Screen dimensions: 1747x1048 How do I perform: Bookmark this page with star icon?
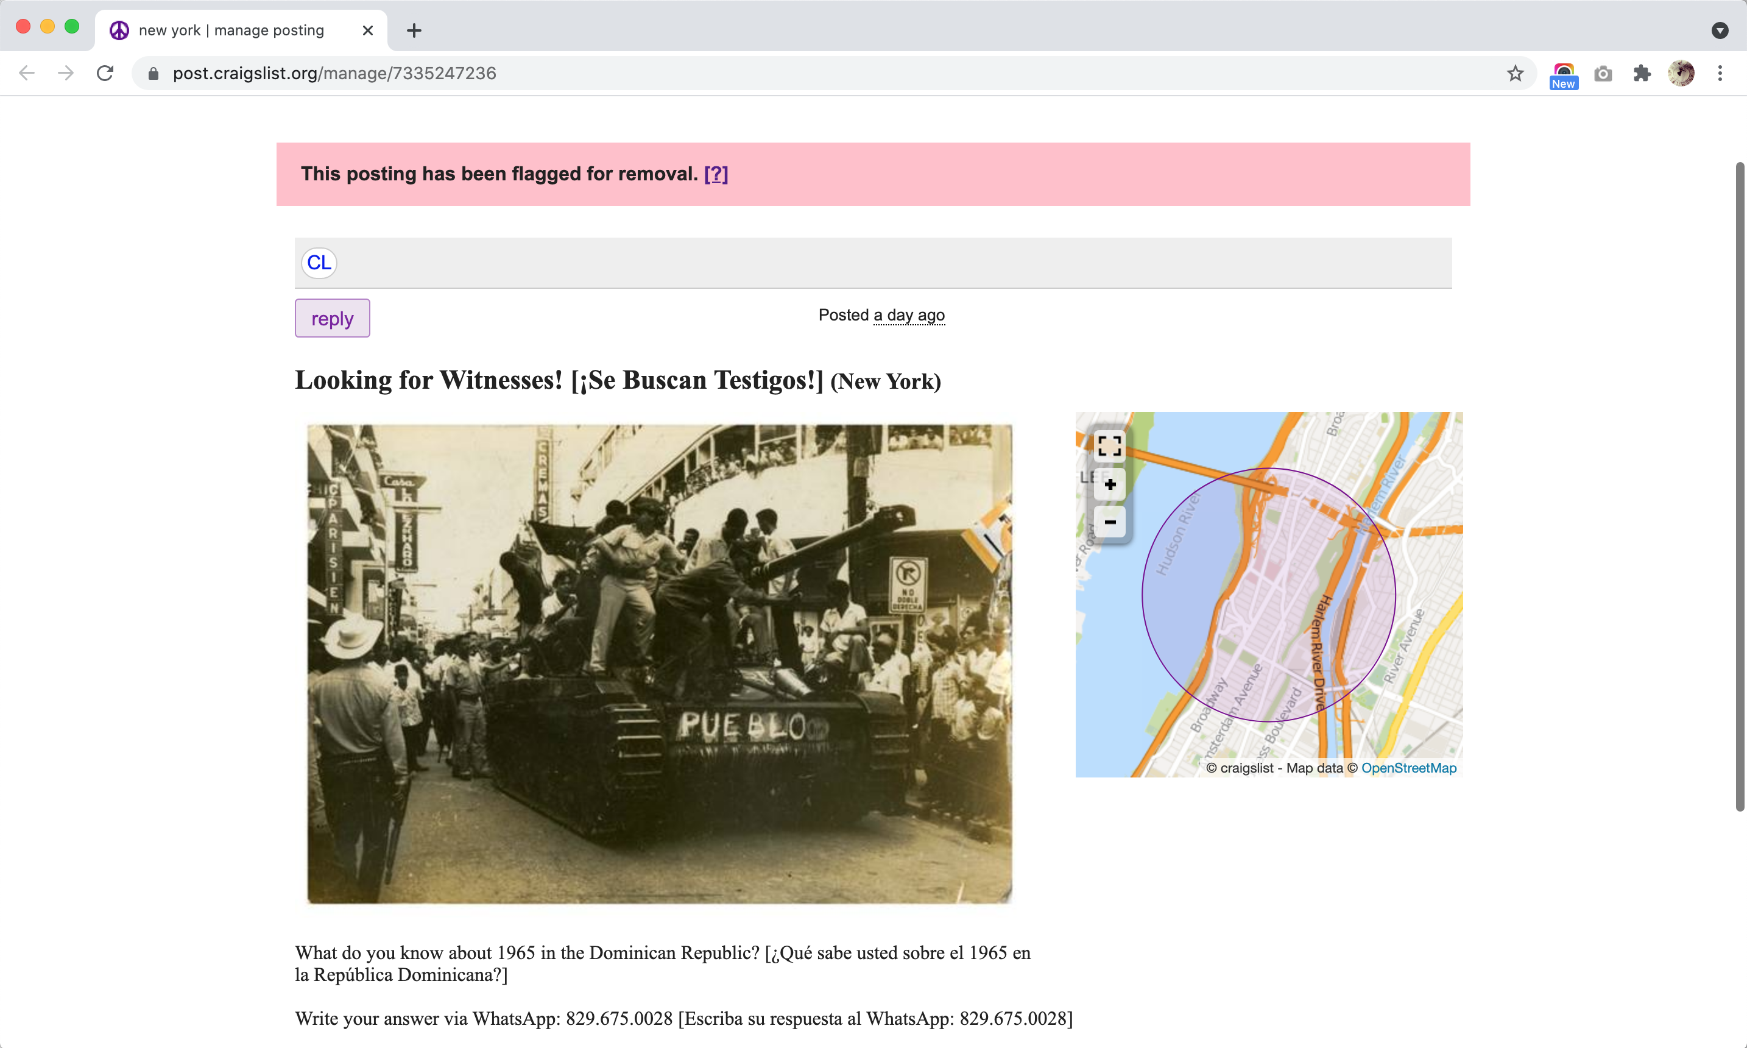[1515, 74]
